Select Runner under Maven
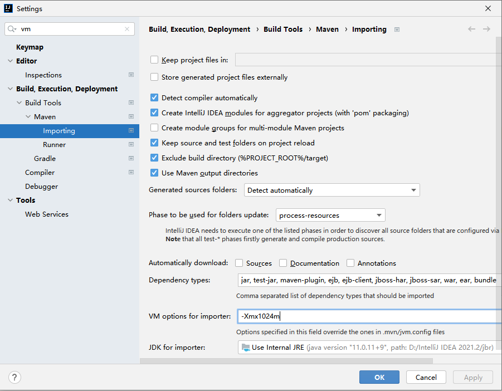Viewport: 502px width, 391px height. (55, 145)
